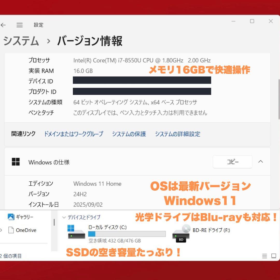280x280 pixels.
Task: Open システムの保護 link
Action: (129, 134)
